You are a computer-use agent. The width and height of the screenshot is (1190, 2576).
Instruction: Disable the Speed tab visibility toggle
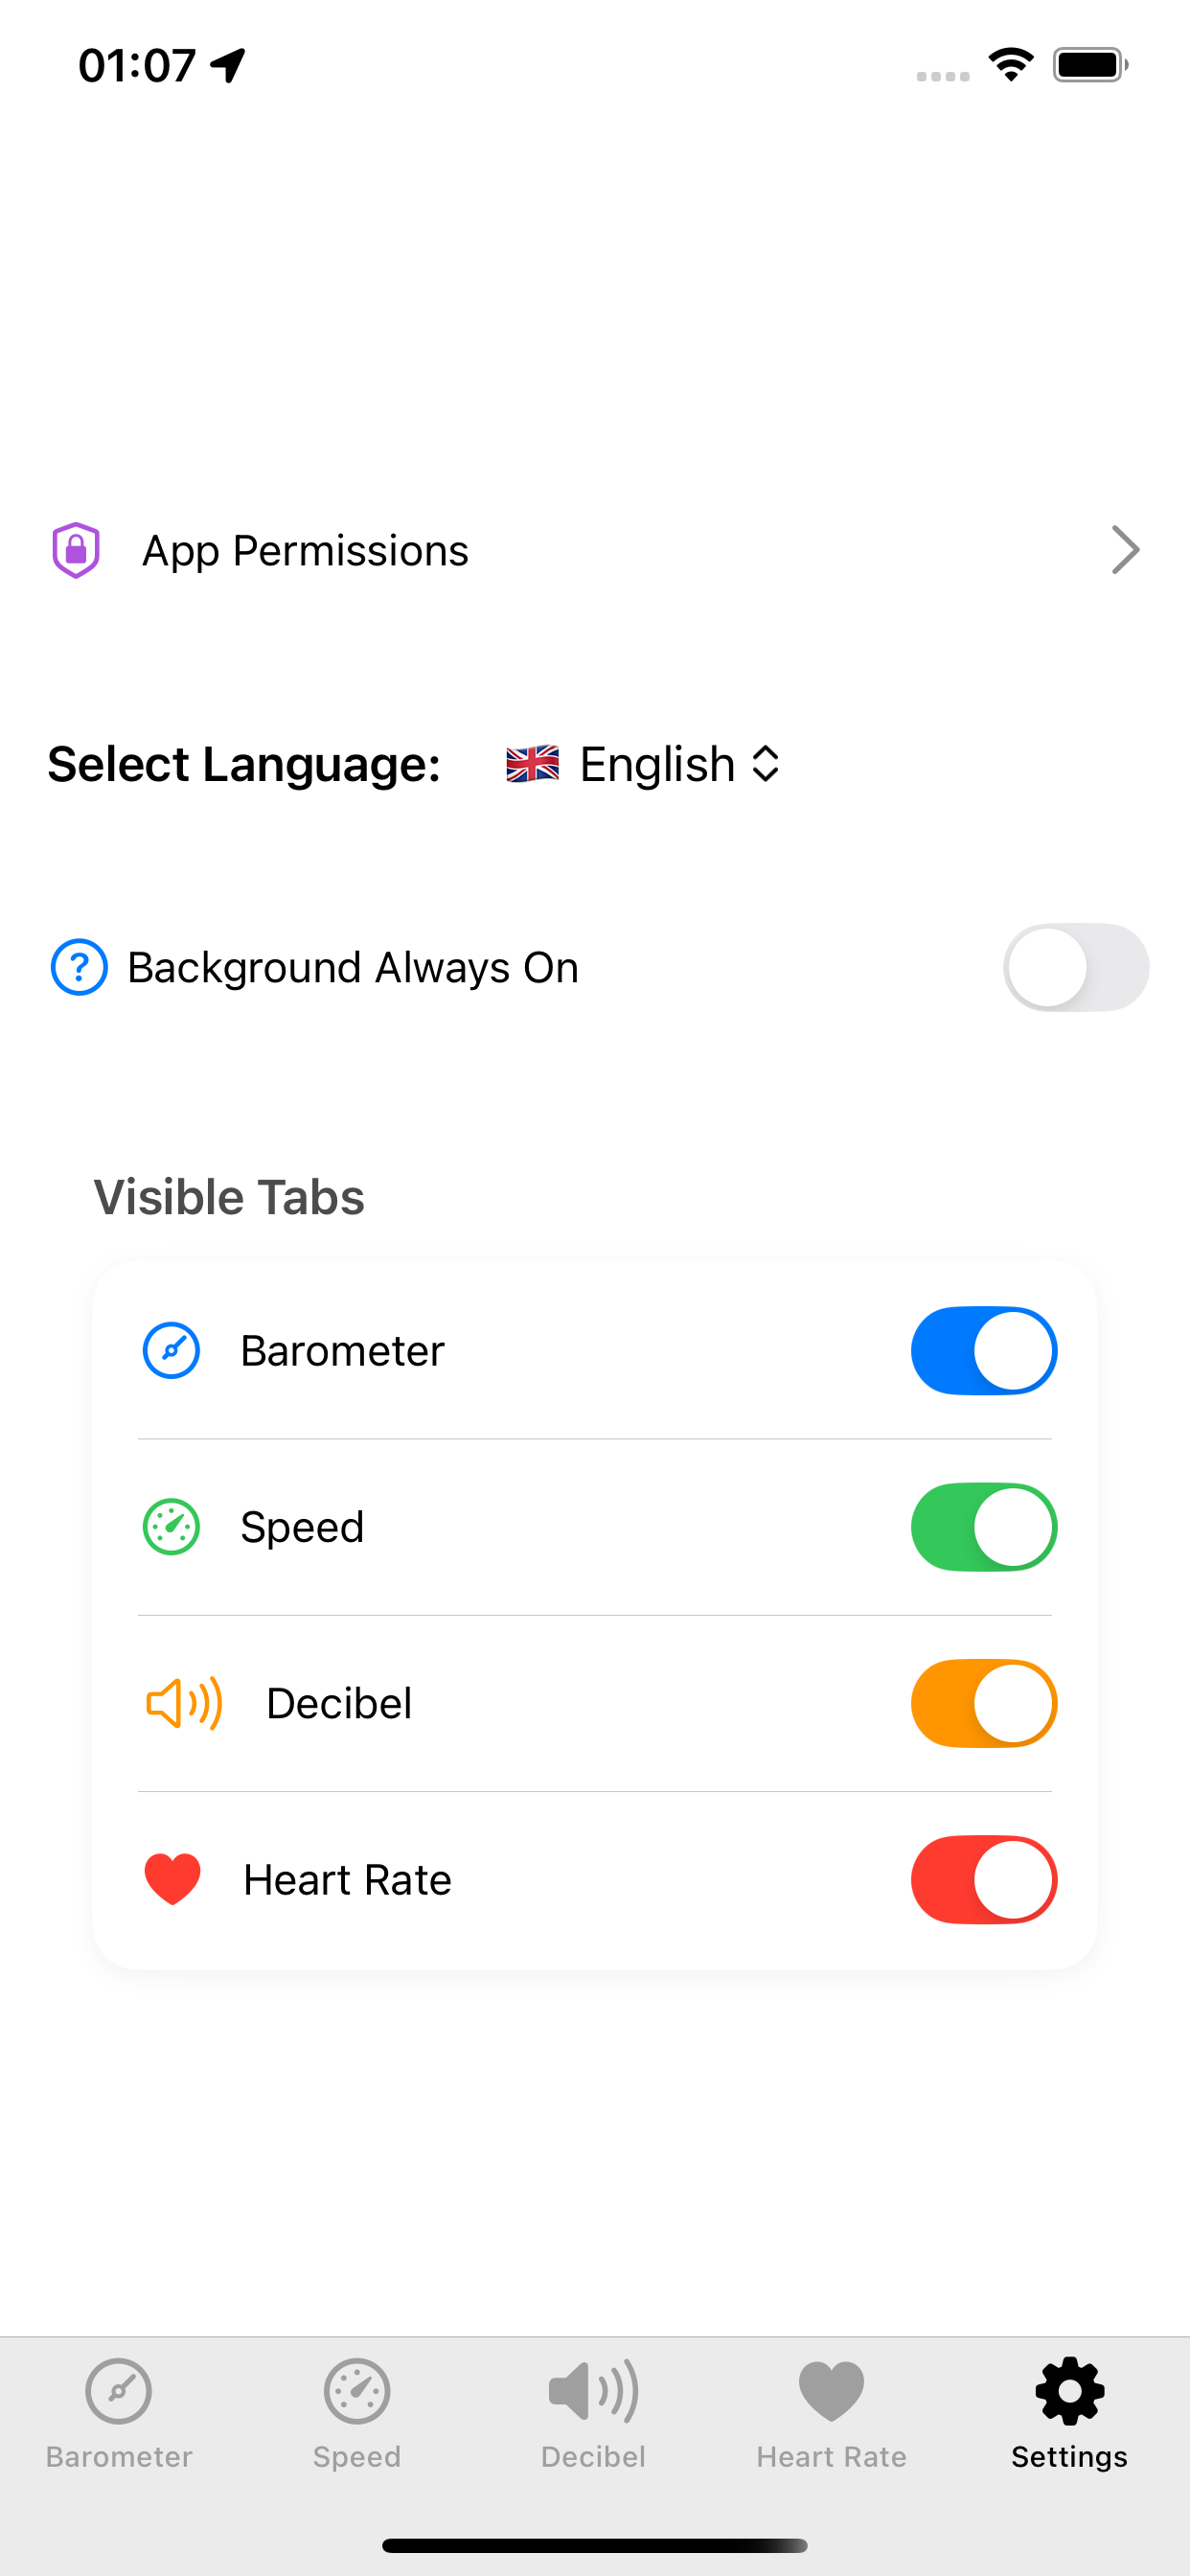tap(984, 1527)
